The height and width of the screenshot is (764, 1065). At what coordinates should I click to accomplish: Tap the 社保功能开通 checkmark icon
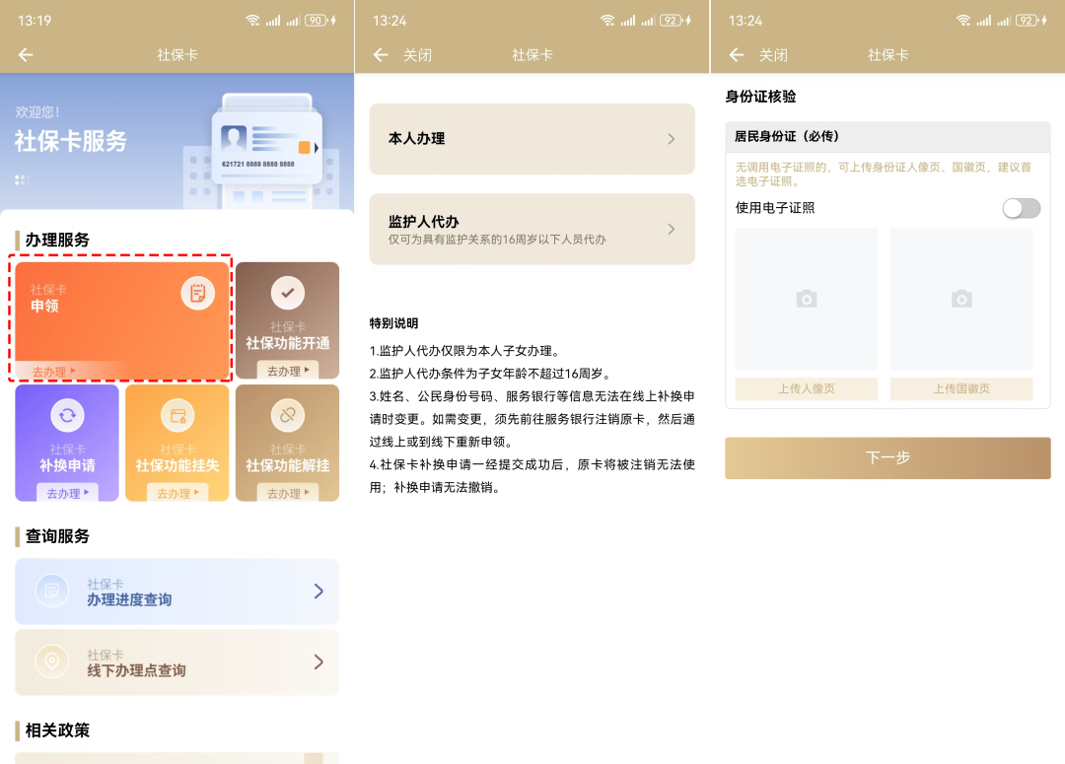click(x=288, y=293)
